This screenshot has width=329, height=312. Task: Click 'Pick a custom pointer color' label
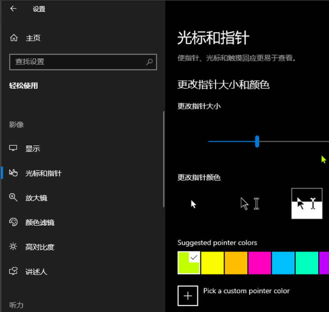click(247, 291)
